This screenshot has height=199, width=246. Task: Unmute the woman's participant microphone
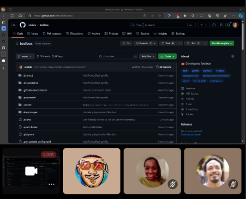tap(173, 184)
